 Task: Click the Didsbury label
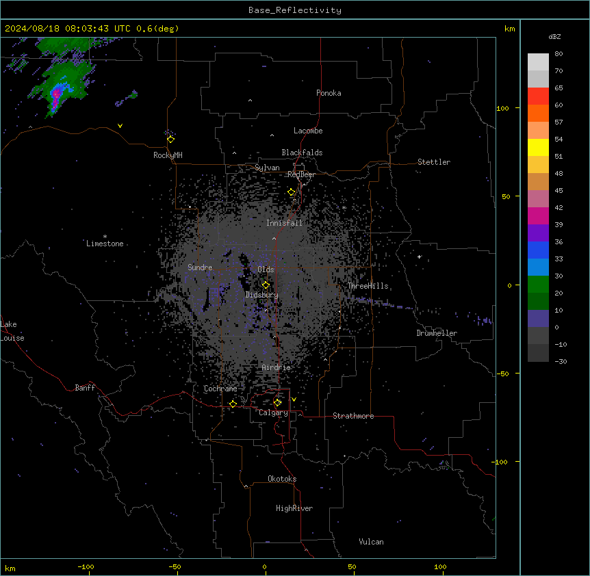click(x=261, y=295)
